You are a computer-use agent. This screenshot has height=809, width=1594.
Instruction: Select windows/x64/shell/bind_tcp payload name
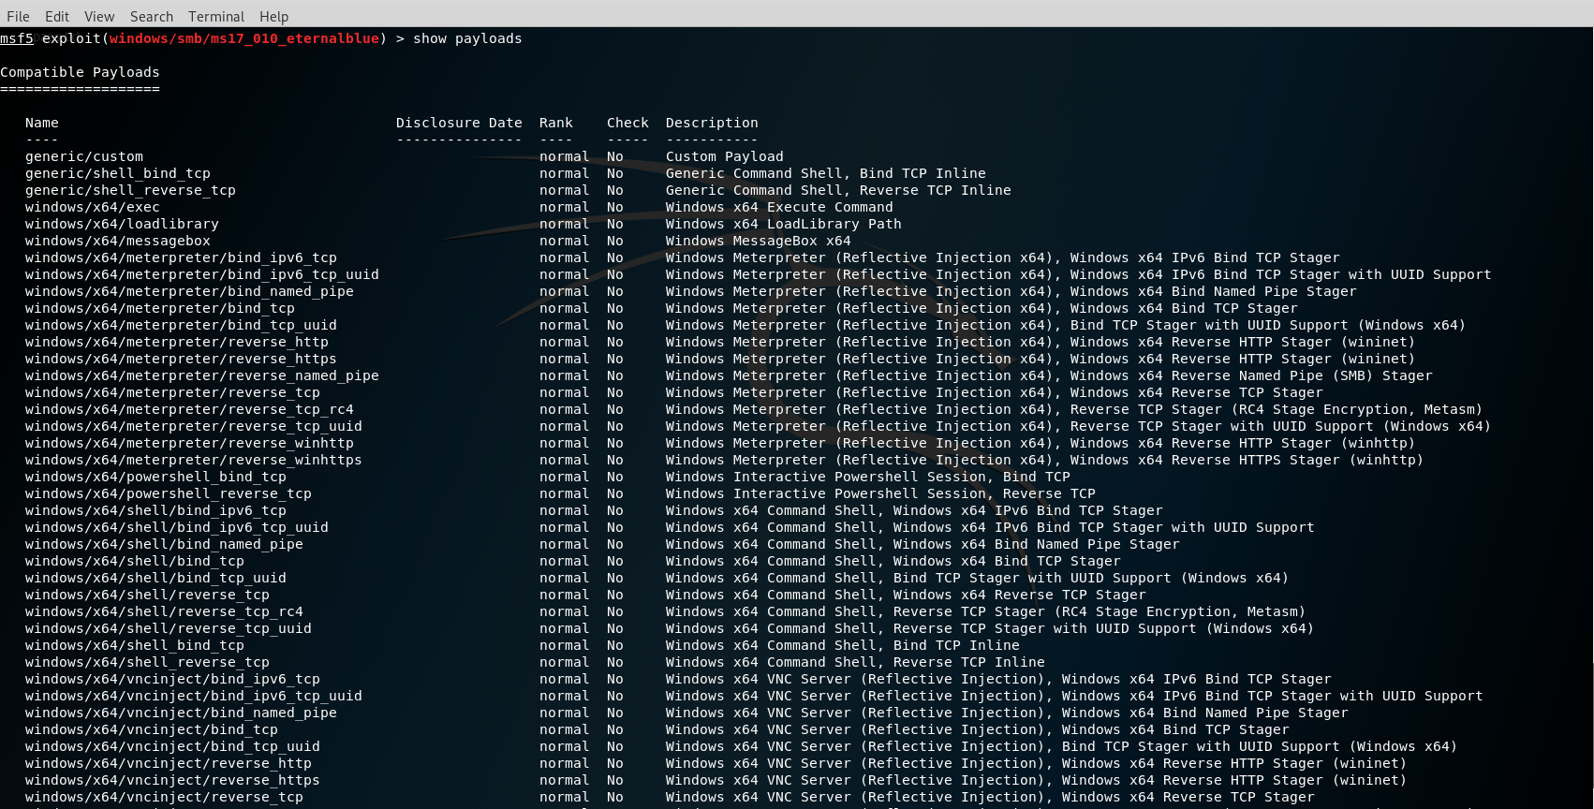pos(135,561)
